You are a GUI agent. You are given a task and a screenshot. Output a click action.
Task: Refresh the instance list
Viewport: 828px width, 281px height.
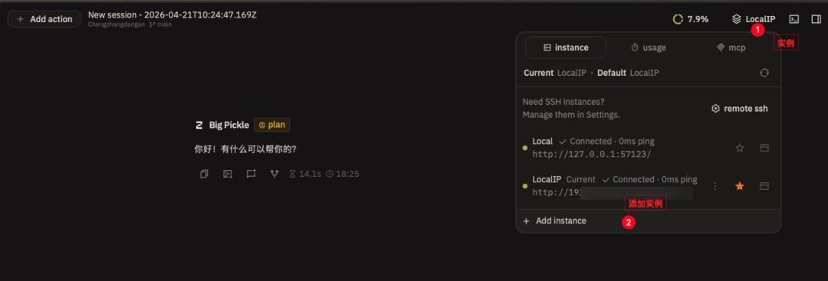pos(764,73)
